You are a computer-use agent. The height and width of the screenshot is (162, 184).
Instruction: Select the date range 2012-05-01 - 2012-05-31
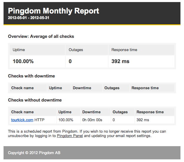pyautogui.click(x=29, y=18)
